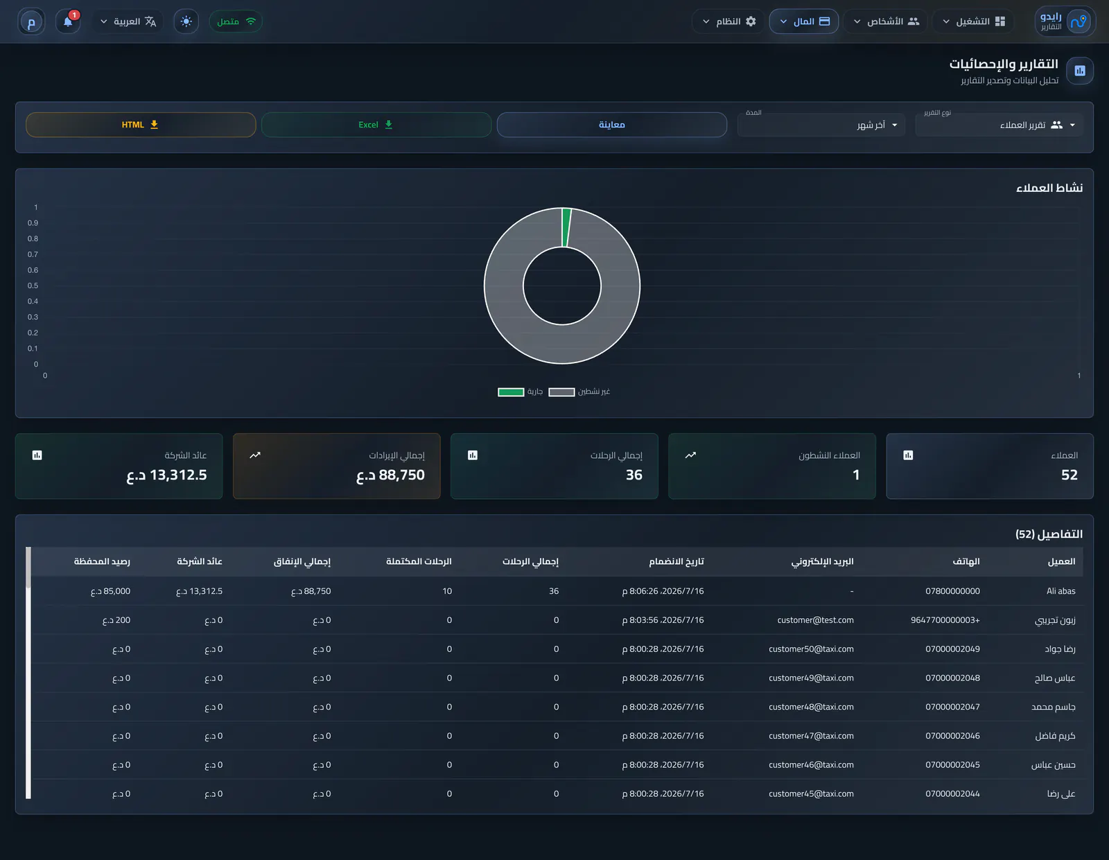Click chart icon on العملاء stat card
1109x860 pixels.
click(x=908, y=455)
